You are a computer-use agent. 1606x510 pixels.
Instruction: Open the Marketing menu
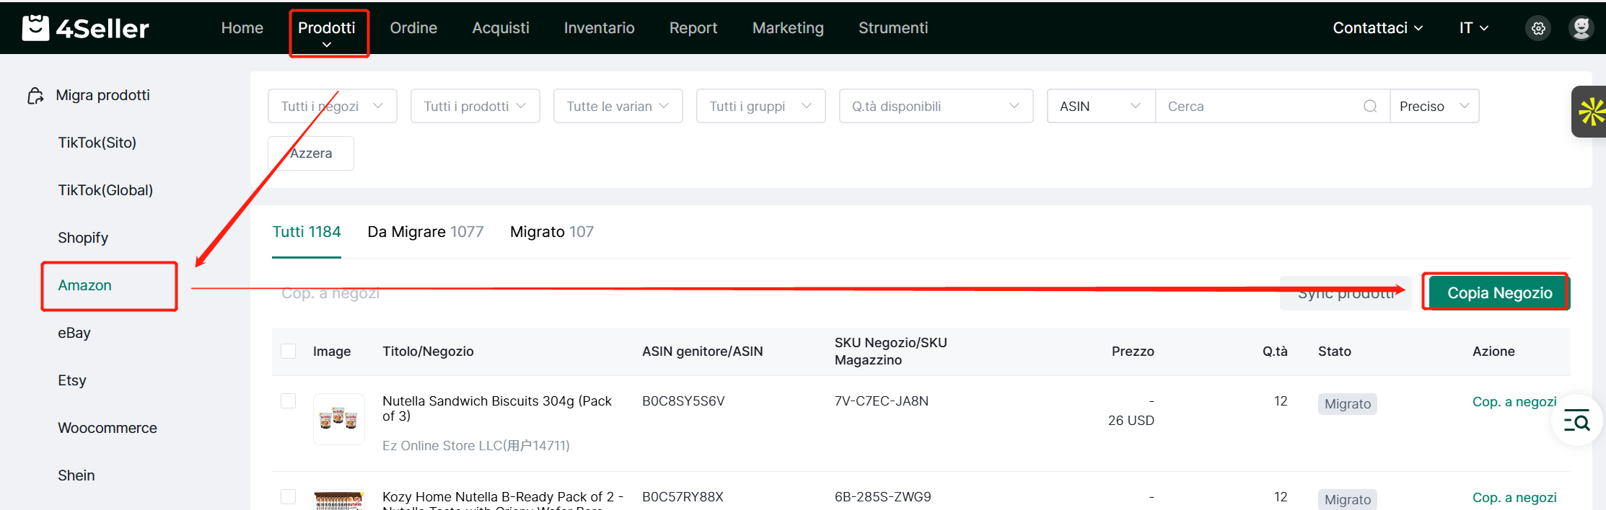tap(788, 28)
